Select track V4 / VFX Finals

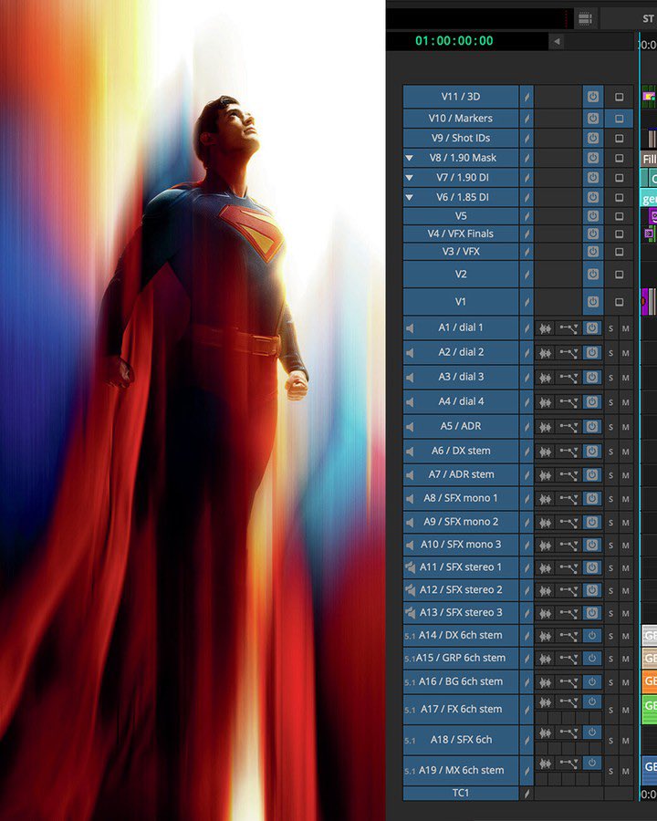(461, 234)
